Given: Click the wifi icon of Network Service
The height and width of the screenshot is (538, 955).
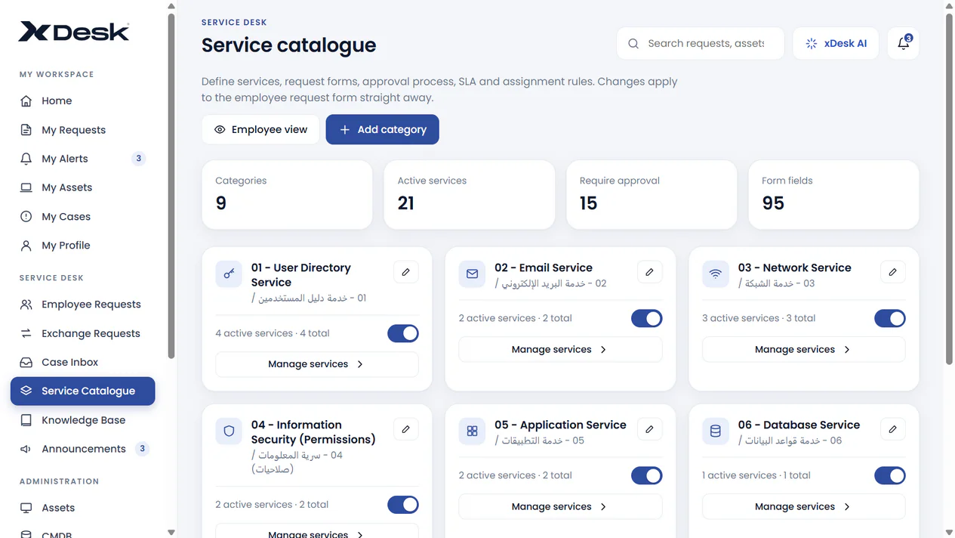Looking at the screenshot, I should coord(716,274).
